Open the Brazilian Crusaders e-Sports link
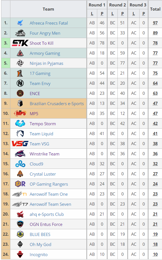Screen dimensions: 162x260 click(57, 104)
